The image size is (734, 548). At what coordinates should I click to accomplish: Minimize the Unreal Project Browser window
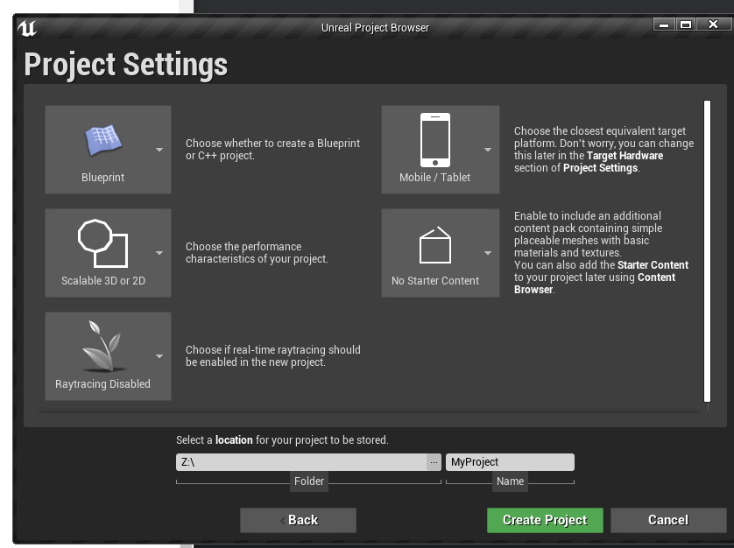point(664,25)
